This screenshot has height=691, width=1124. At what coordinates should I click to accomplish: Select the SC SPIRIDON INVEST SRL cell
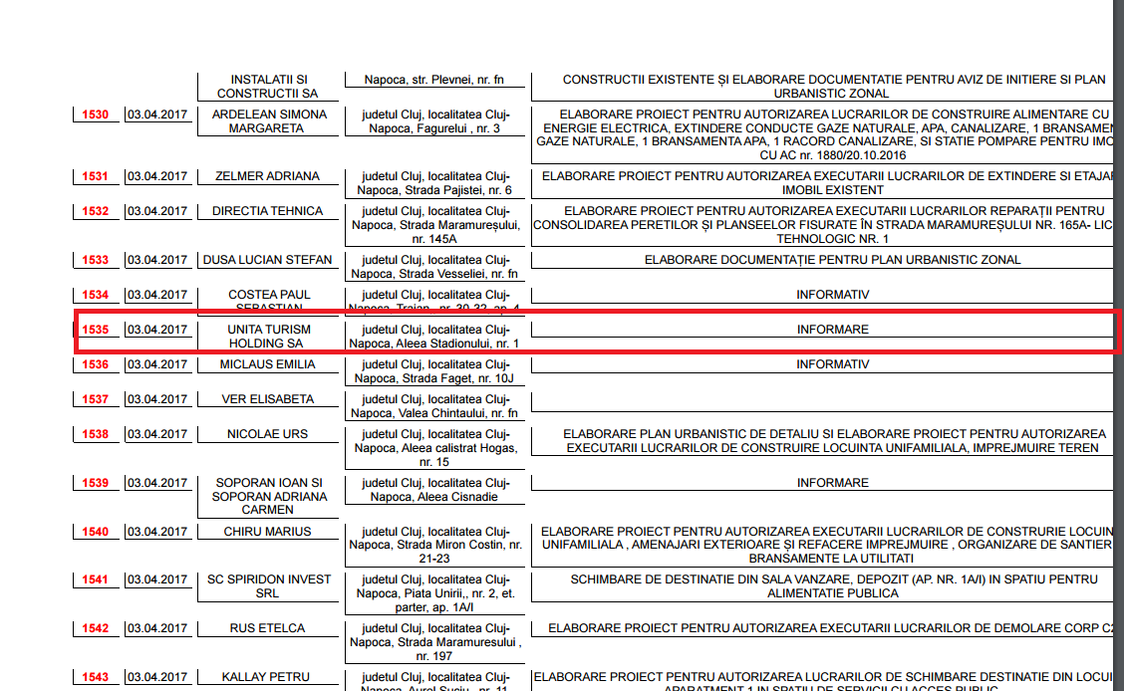click(x=268, y=586)
